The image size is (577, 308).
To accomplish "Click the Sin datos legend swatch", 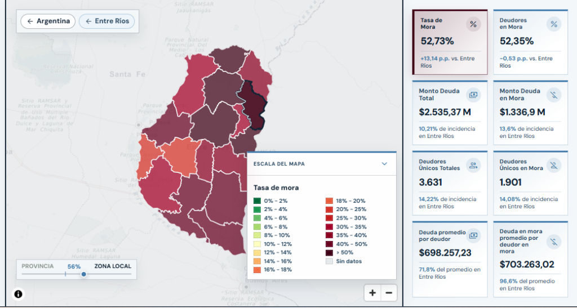I will pyautogui.click(x=329, y=261).
